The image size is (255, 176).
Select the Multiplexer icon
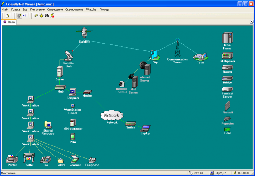pyautogui.click(x=227, y=56)
